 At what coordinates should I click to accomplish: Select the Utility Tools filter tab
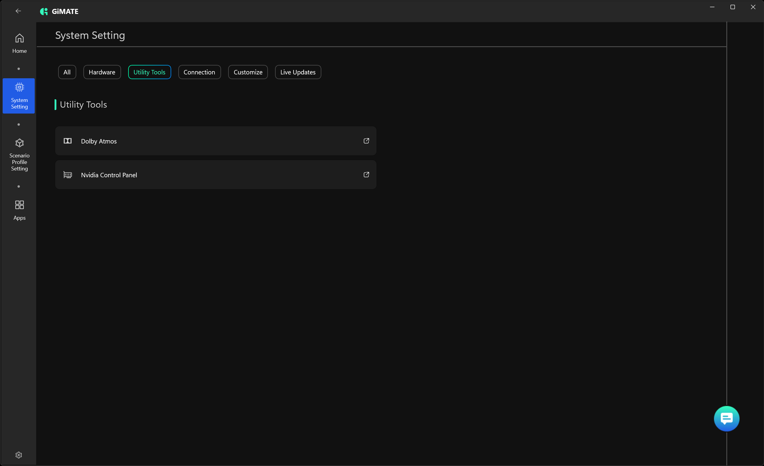[149, 72]
